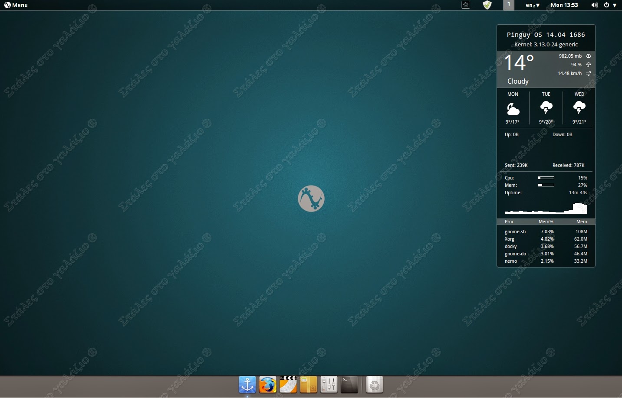622x398 pixels.
Task: Click the "Pinguy OS 14.04 i686" title
Action: (x=546, y=35)
